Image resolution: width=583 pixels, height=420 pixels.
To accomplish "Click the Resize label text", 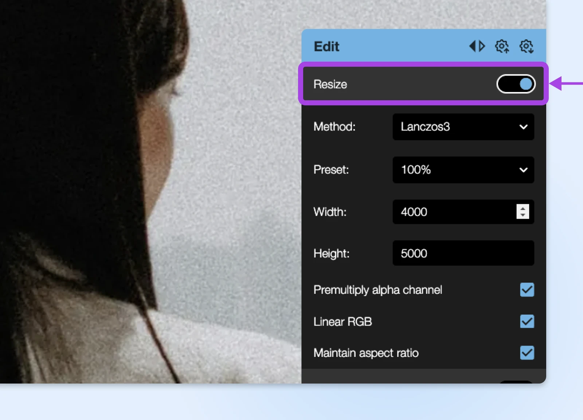I will (x=330, y=84).
